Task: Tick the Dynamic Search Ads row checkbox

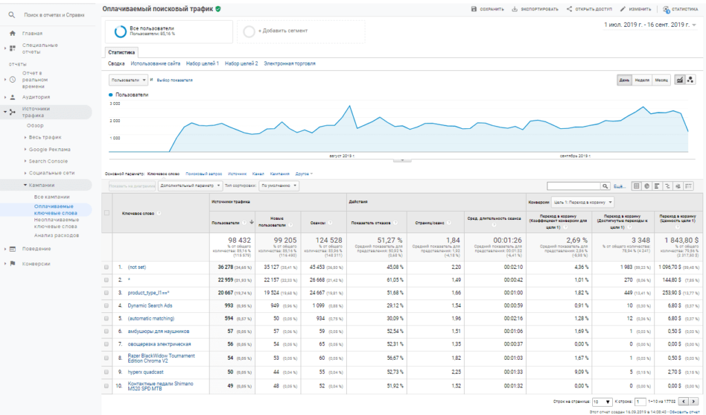Action: pos(106,305)
